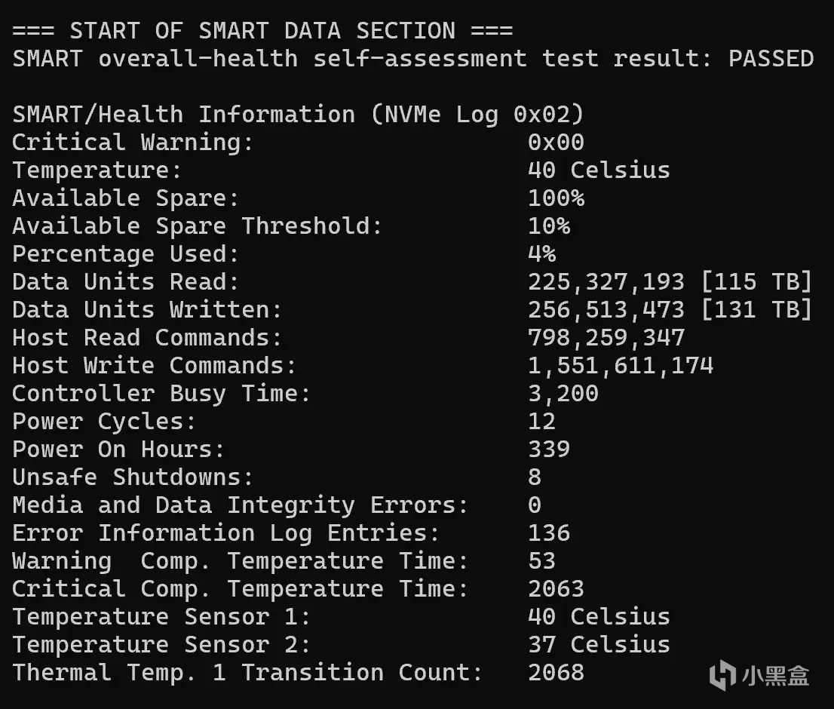The height and width of the screenshot is (709, 834).
Task: Click the Available Spare Threshold 10% value
Action: pos(549,226)
